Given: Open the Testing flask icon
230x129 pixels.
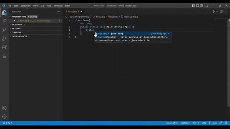Looking at the screenshot, I should pos(4,56).
